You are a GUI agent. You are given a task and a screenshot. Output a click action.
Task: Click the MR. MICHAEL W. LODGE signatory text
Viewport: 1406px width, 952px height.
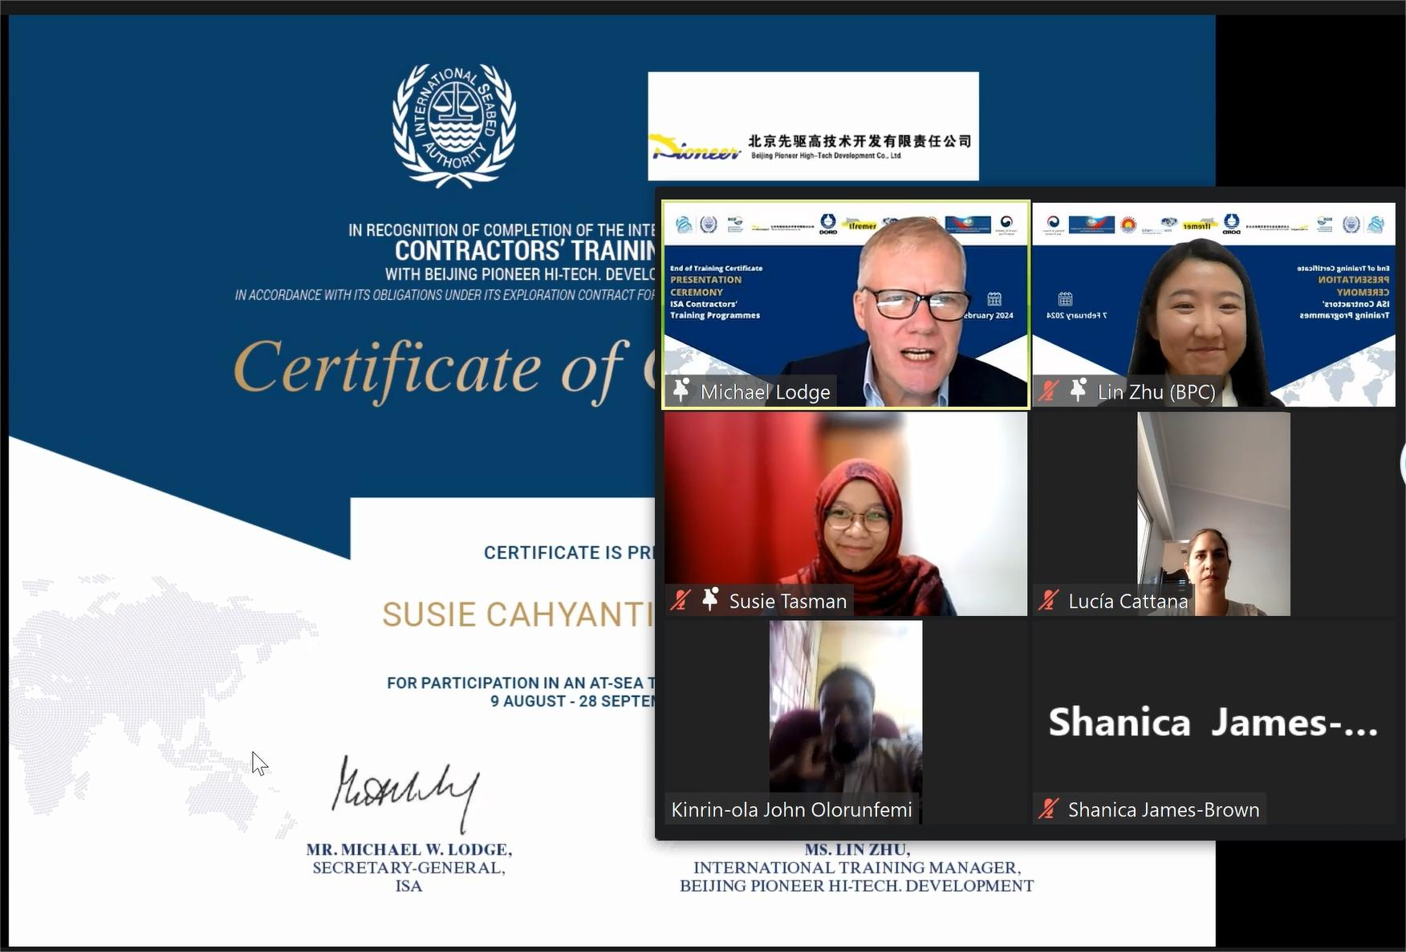[x=408, y=849]
